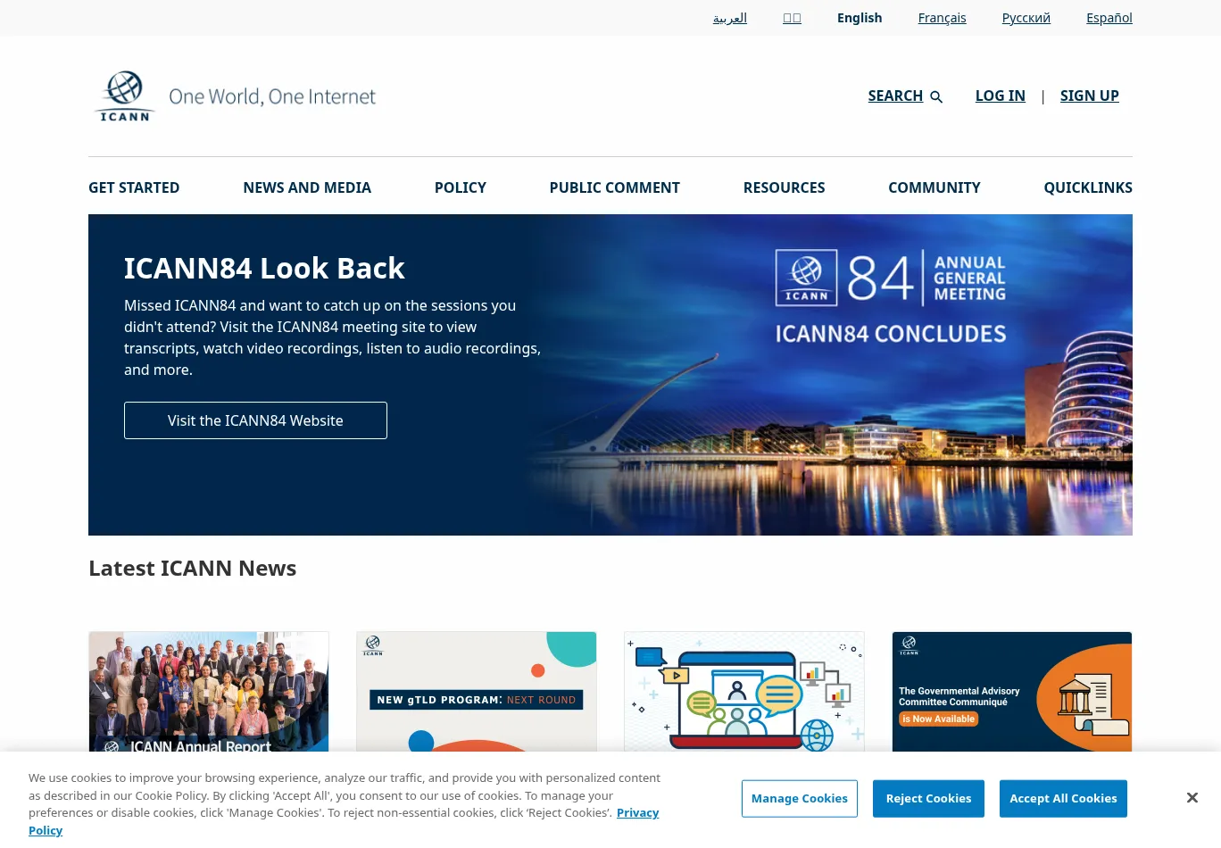The image size is (1221, 848).
Task: Open the PUBLIC COMMENT section
Action: pyautogui.click(x=614, y=187)
